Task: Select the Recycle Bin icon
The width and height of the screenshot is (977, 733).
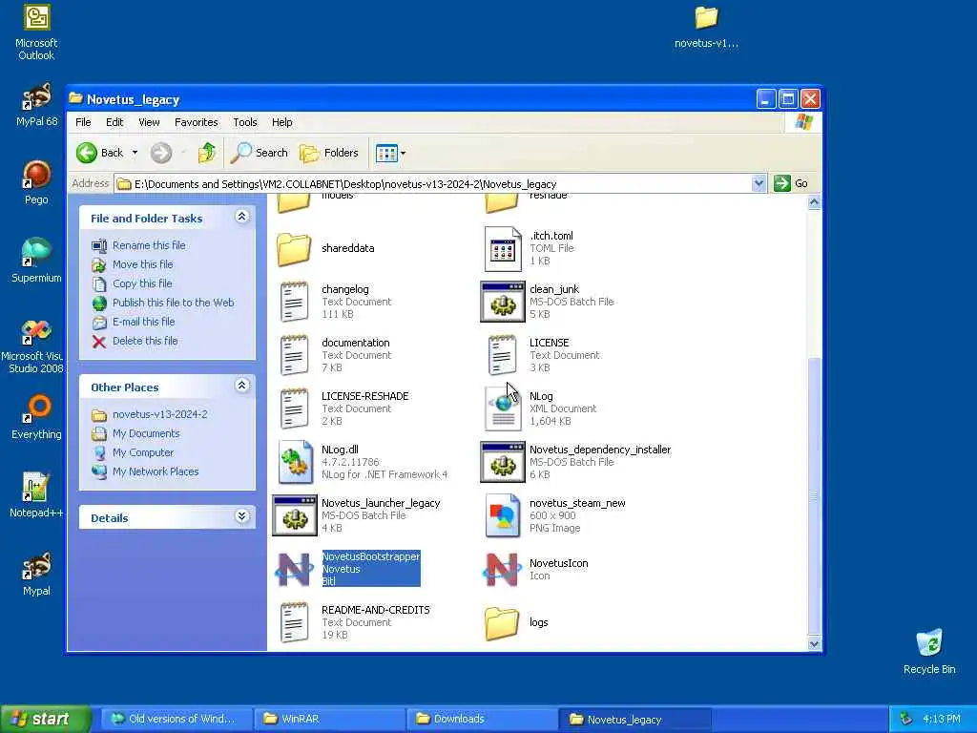Action: click(x=929, y=651)
